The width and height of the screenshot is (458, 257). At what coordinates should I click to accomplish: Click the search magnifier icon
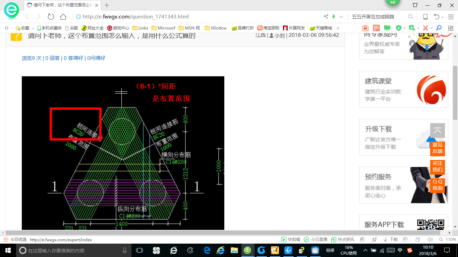[x=410, y=17]
